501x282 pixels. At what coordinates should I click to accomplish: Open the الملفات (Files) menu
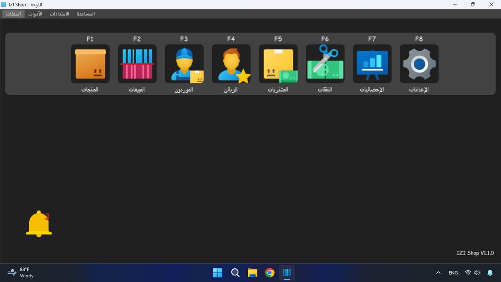pos(13,14)
